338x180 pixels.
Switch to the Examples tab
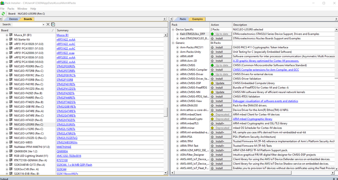pyautogui.click(x=198, y=19)
